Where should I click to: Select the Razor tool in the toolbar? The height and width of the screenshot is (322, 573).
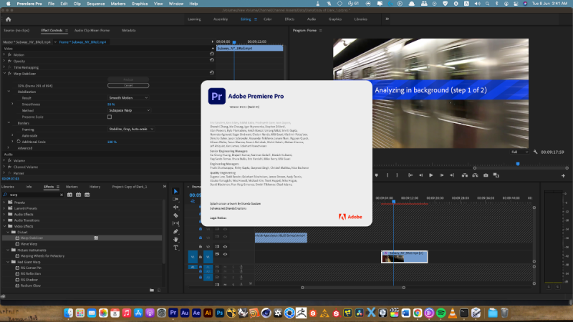[176, 215]
